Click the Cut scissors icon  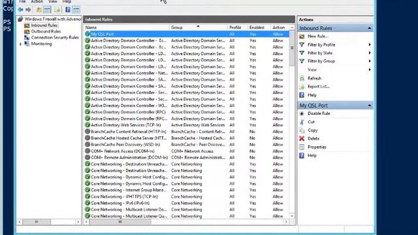[302, 122]
